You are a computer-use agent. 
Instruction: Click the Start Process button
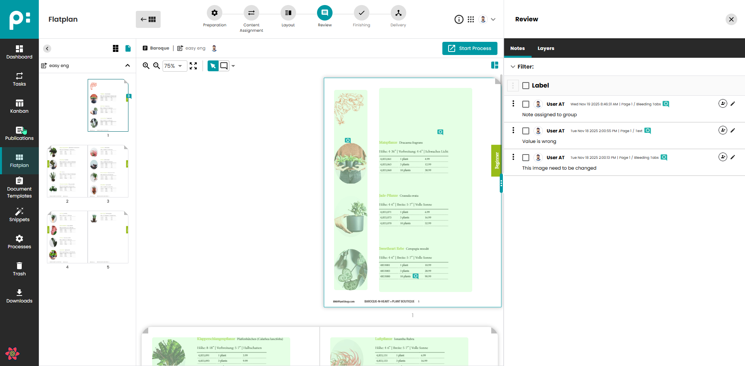click(x=470, y=48)
